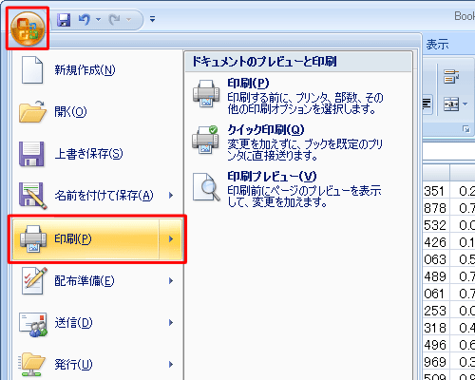Viewport: 475px width, 380px height.
Task: Select spreadsheet cell showing 532
Action: [x=436, y=225]
